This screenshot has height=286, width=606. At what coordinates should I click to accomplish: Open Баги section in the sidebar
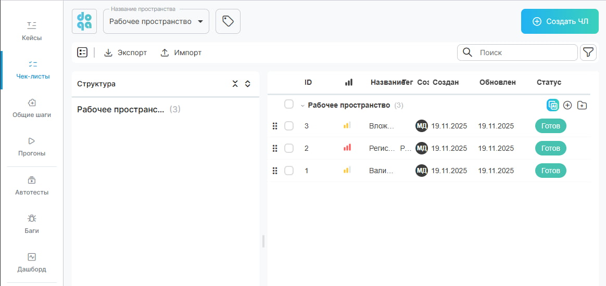[x=32, y=224]
